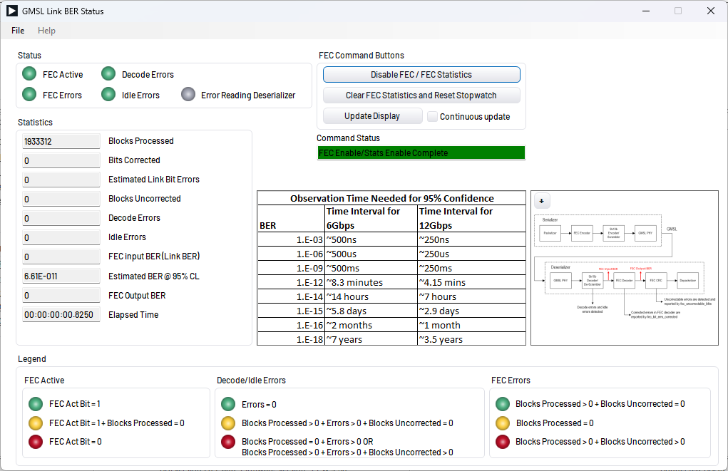Click the 'Estimated BER @ 95% CL' label
This screenshot has width=728, height=471.
(154, 276)
